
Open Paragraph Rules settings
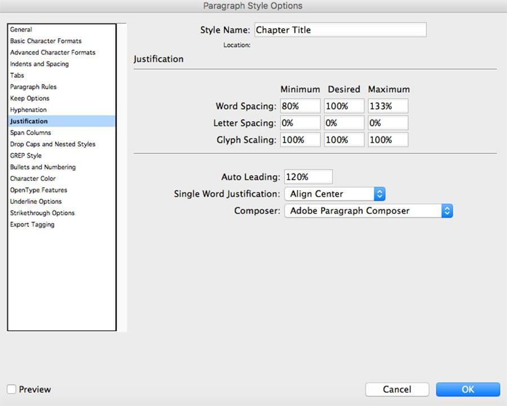coord(33,87)
